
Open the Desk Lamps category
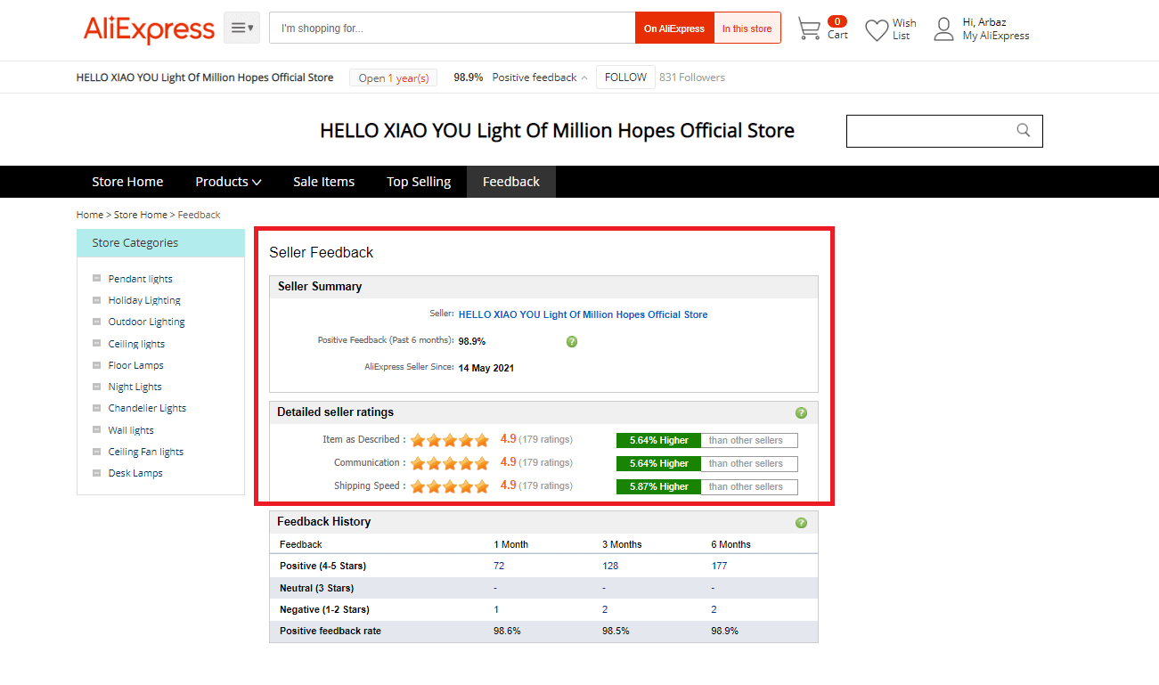[x=135, y=473]
